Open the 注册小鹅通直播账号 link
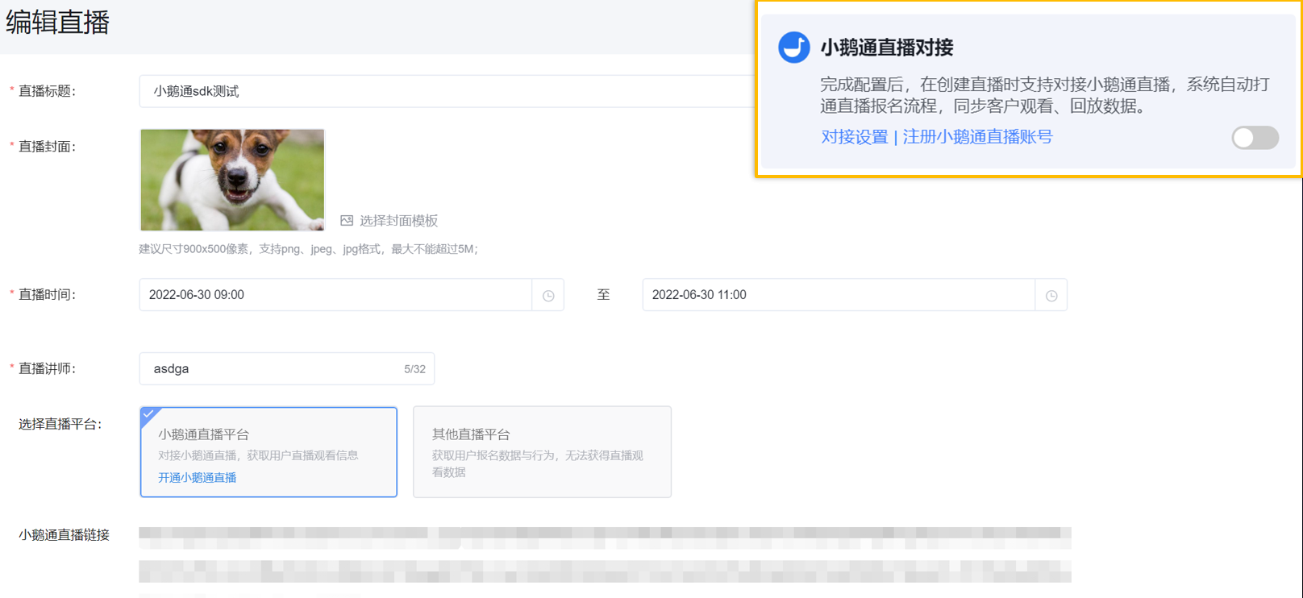Image resolution: width=1303 pixels, height=598 pixels. [x=977, y=137]
